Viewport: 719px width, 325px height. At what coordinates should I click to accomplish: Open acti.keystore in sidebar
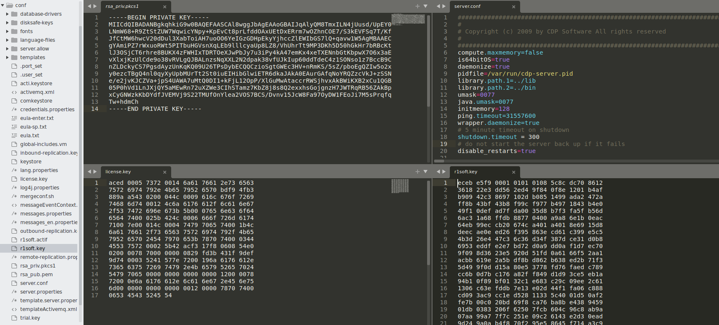[x=36, y=84]
